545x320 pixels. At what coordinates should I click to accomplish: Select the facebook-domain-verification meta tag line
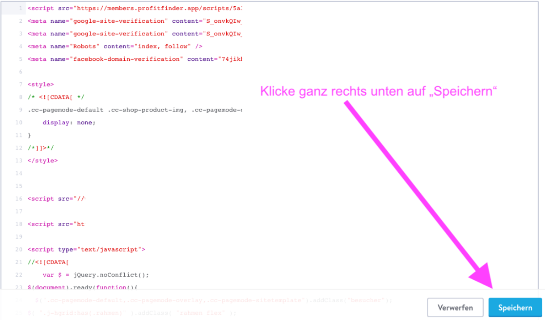134,59
